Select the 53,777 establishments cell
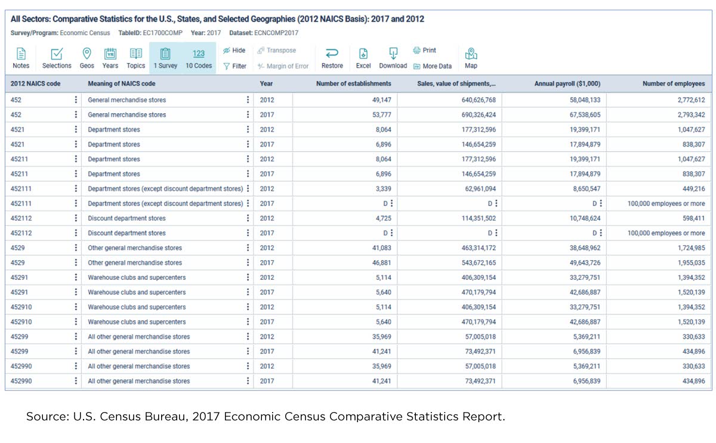716x443 pixels. [345, 115]
